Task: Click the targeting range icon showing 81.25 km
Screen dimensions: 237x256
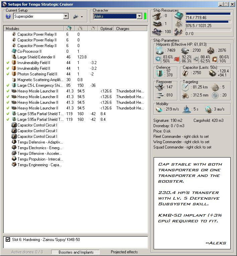Action: [x=185, y=87]
